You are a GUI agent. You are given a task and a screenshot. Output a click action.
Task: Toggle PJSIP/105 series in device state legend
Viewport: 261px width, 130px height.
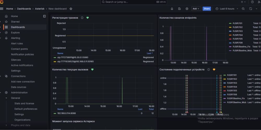tap(232, 91)
